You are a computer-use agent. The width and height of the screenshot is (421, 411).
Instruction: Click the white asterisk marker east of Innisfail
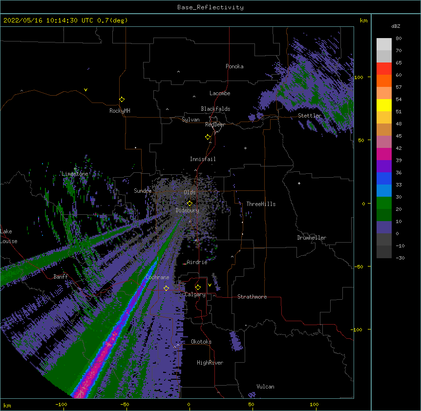245,148
